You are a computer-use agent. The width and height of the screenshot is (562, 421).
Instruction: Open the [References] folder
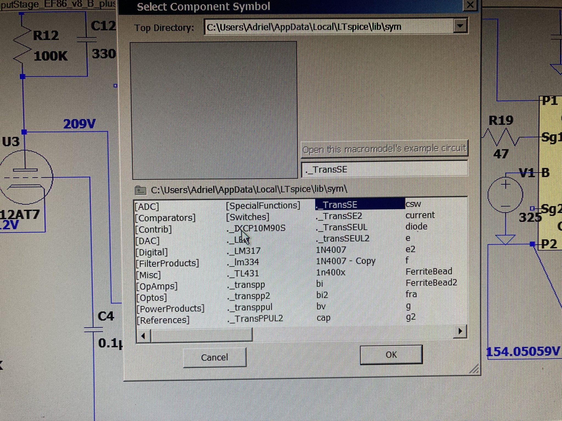(x=163, y=320)
